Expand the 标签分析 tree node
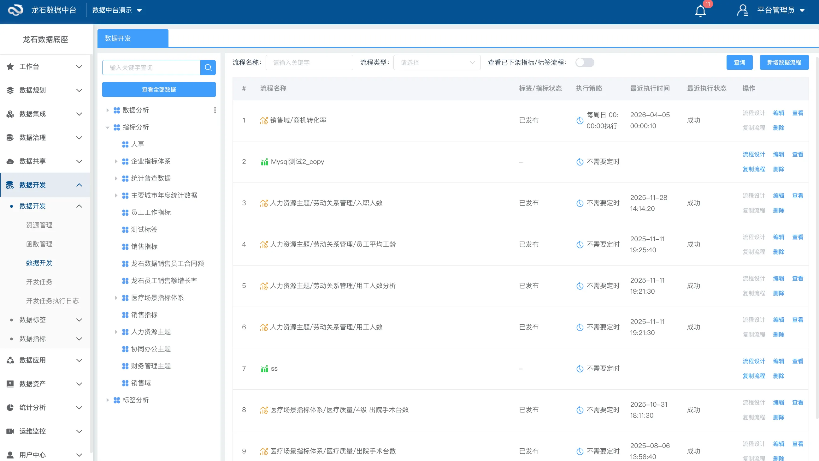 (107, 400)
